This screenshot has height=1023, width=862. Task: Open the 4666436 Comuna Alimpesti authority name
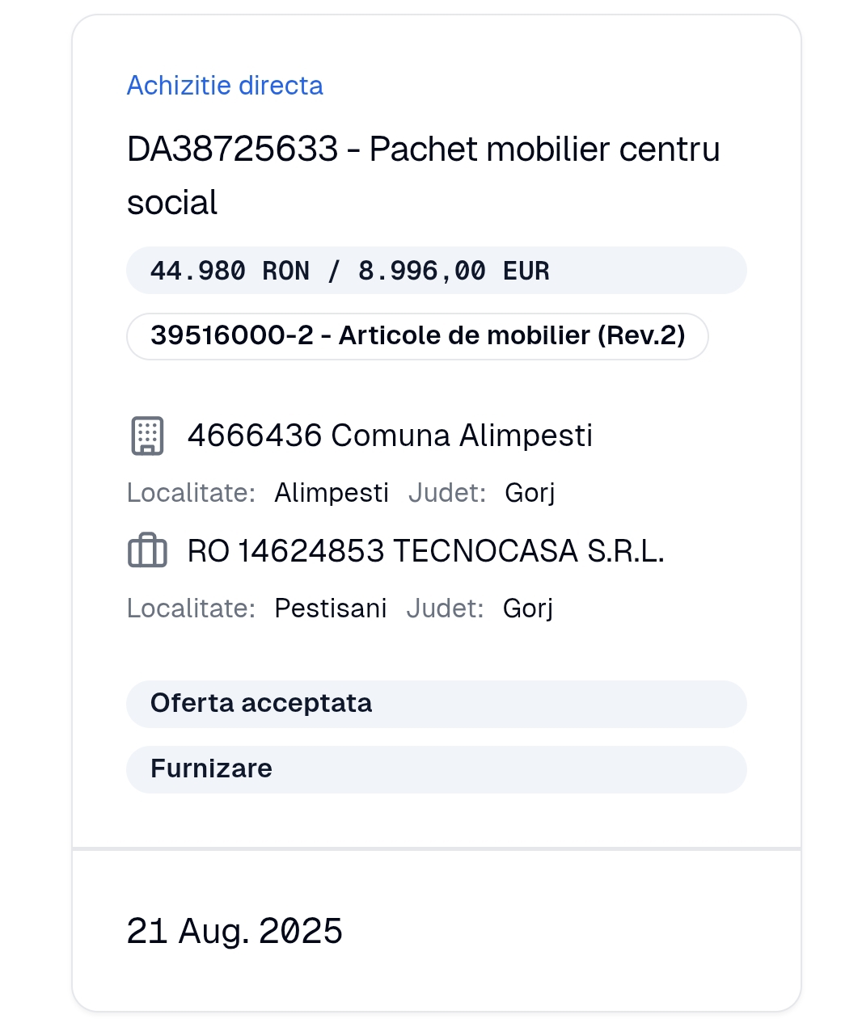tap(390, 436)
